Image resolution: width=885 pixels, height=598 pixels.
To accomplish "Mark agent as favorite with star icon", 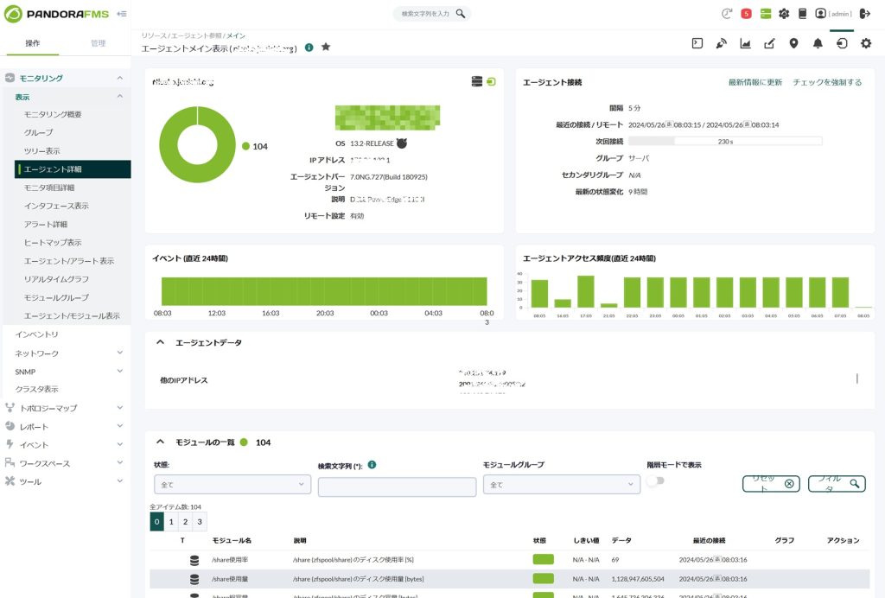I will click(326, 47).
